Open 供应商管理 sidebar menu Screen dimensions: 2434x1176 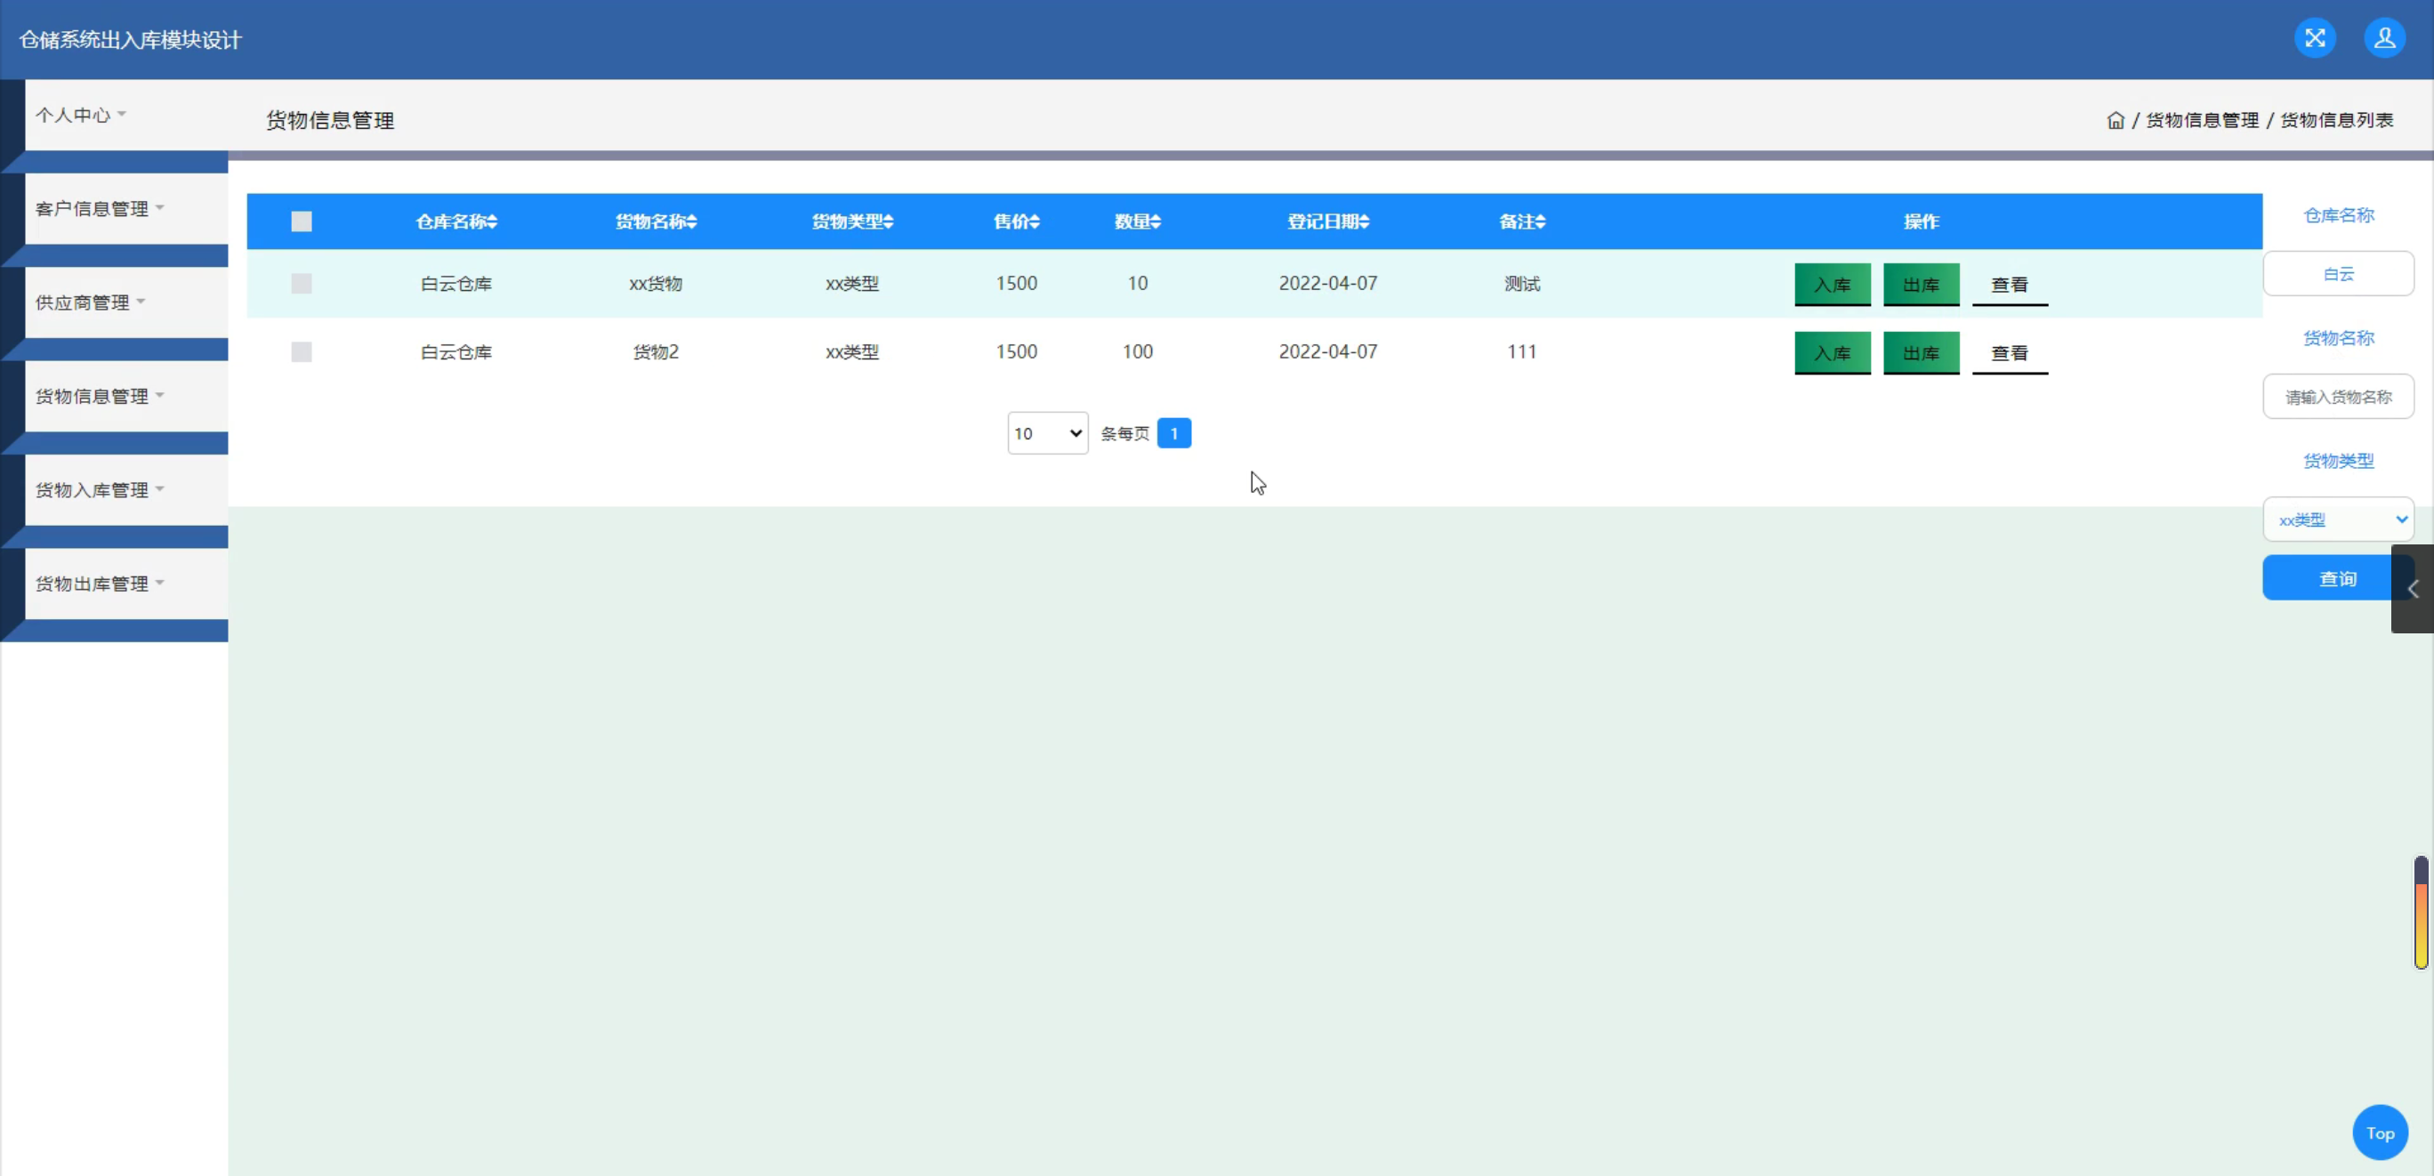click(90, 303)
